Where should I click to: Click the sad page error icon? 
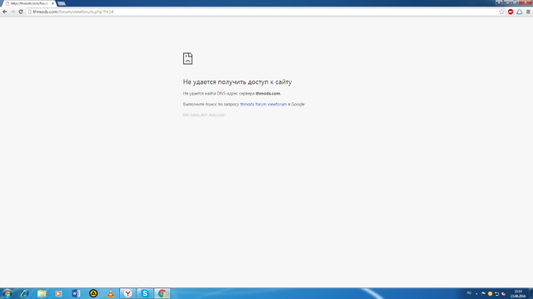click(187, 58)
